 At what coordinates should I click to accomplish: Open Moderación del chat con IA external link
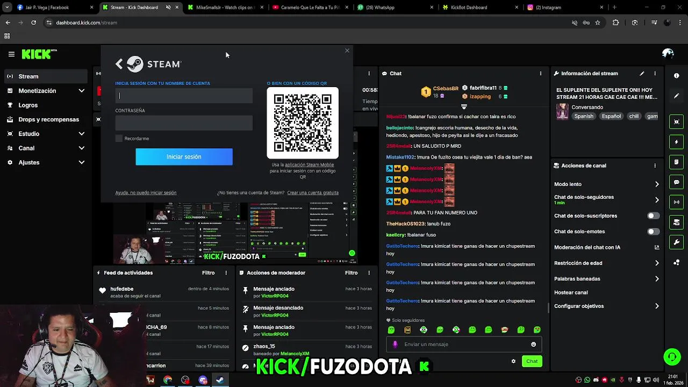[x=657, y=247]
